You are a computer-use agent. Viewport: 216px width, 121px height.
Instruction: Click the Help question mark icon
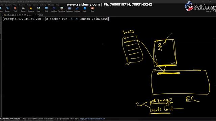click(85, 9)
